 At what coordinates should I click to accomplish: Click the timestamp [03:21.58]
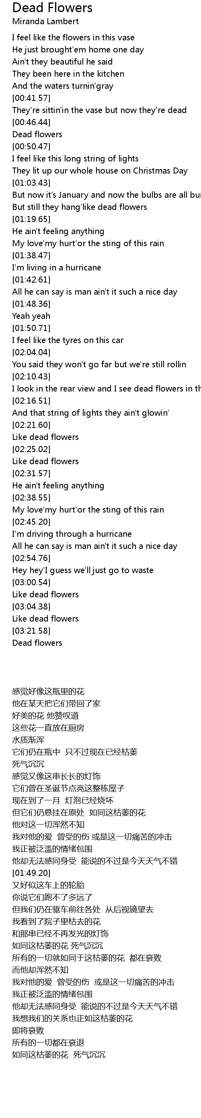31,631
